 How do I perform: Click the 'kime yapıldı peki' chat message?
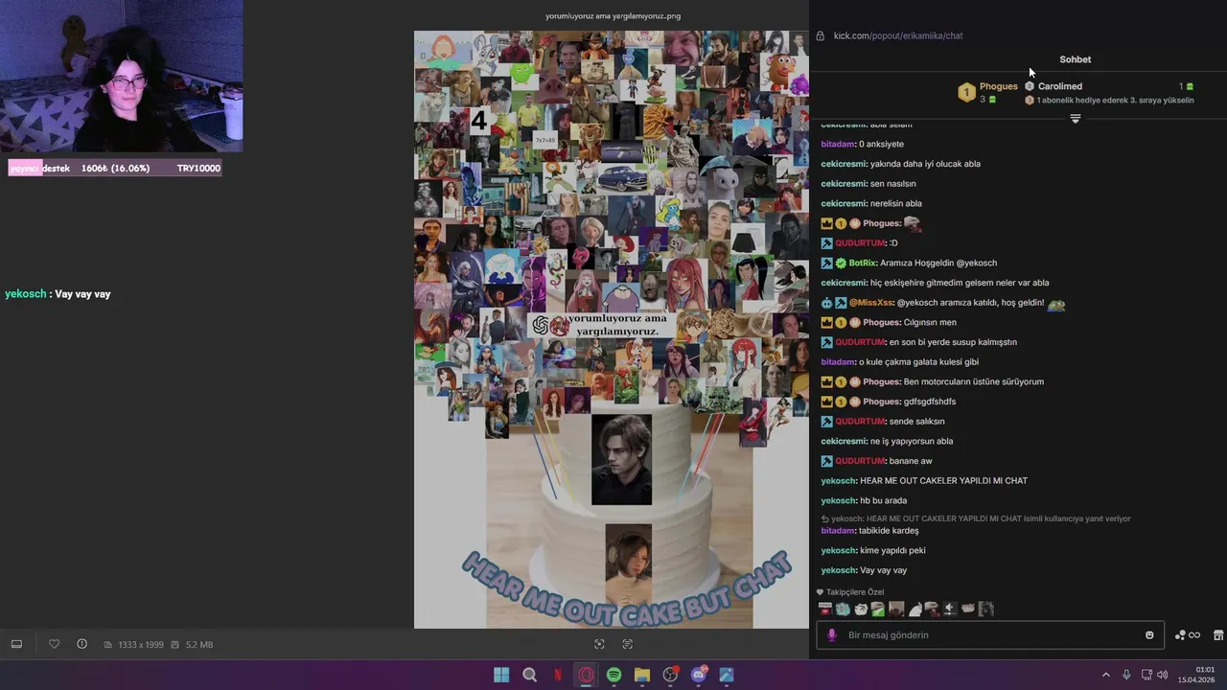pos(892,550)
